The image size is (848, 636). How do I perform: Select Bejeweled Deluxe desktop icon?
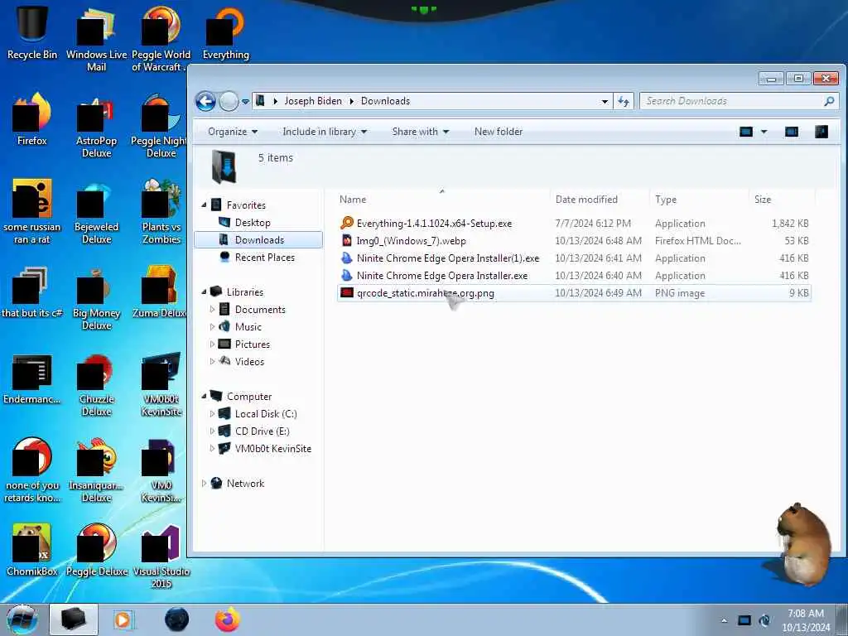pos(96,214)
